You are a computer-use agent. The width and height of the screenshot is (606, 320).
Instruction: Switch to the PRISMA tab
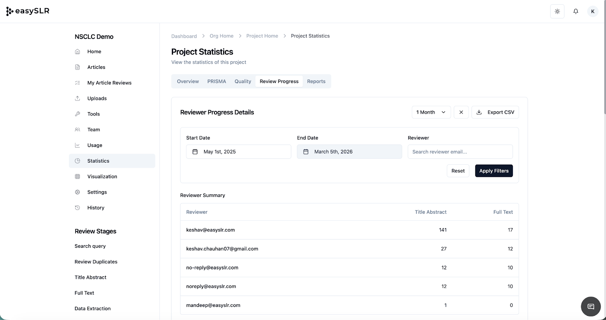(216, 81)
